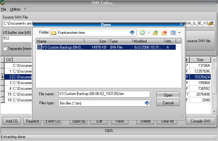The width and height of the screenshot is (218, 141).
Task: Click the source SHX file button
Action: coord(200,41)
